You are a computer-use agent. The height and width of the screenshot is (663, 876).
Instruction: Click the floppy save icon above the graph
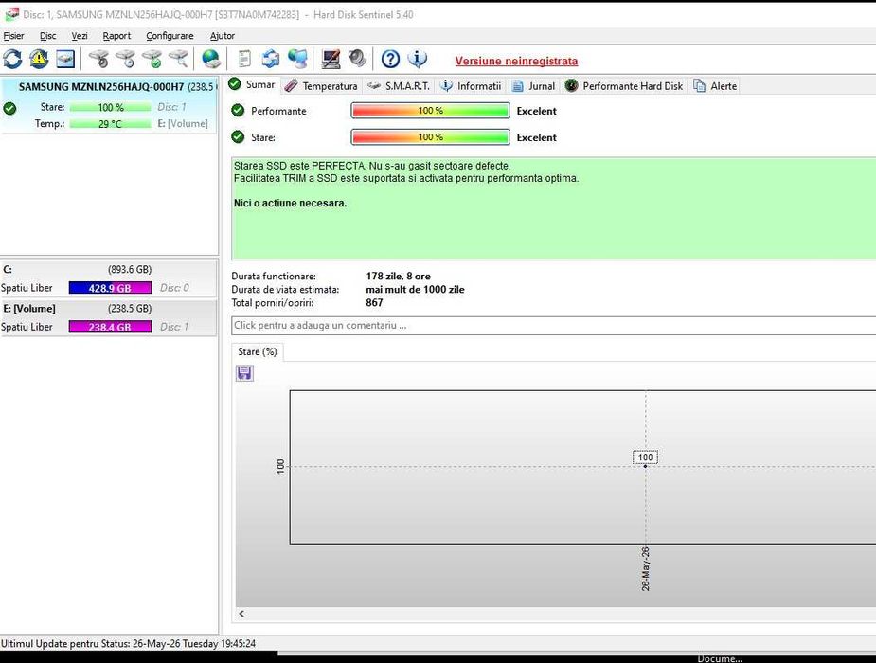pyautogui.click(x=244, y=373)
